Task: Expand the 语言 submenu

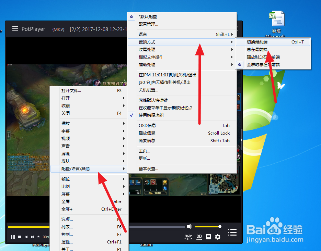Action: point(182,35)
